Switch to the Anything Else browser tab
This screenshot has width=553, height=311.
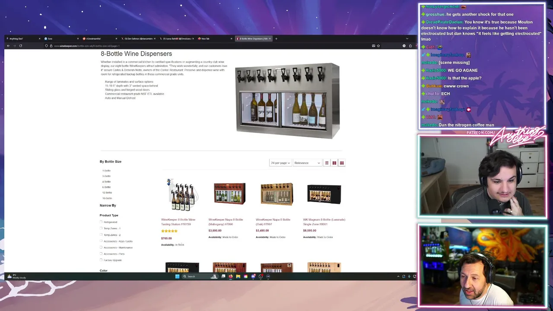coord(22,38)
